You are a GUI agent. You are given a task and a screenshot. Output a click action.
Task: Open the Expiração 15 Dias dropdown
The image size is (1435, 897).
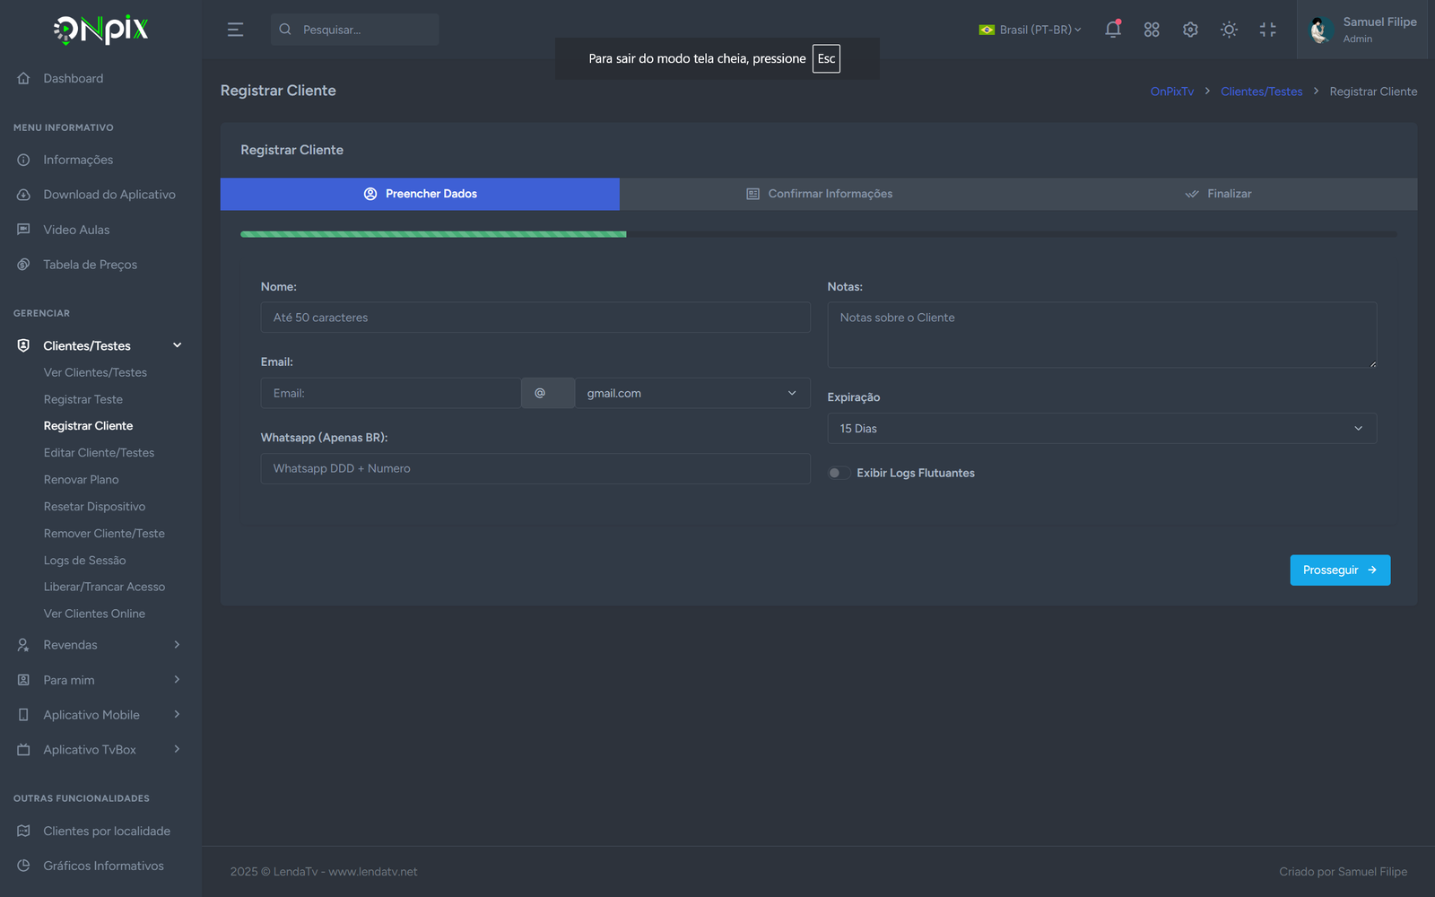[x=1100, y=429]
